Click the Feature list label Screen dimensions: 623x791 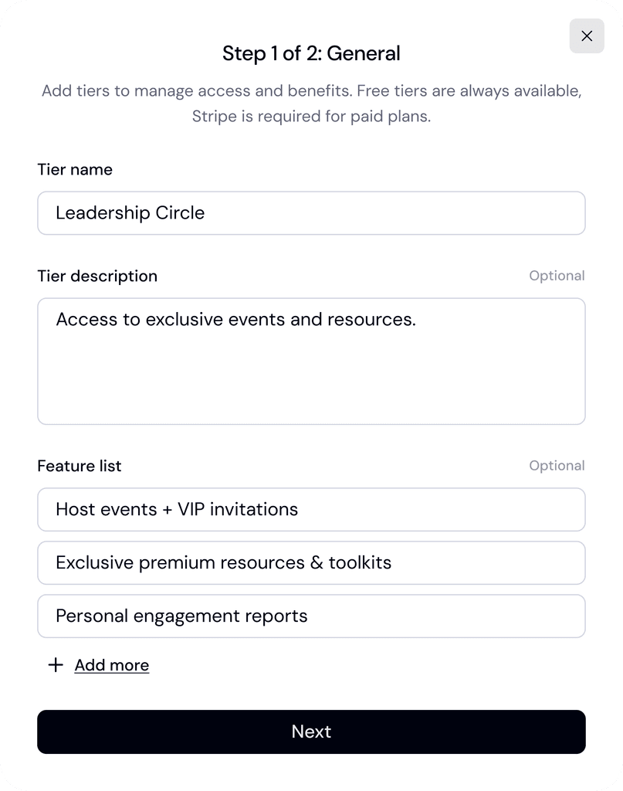80,467
